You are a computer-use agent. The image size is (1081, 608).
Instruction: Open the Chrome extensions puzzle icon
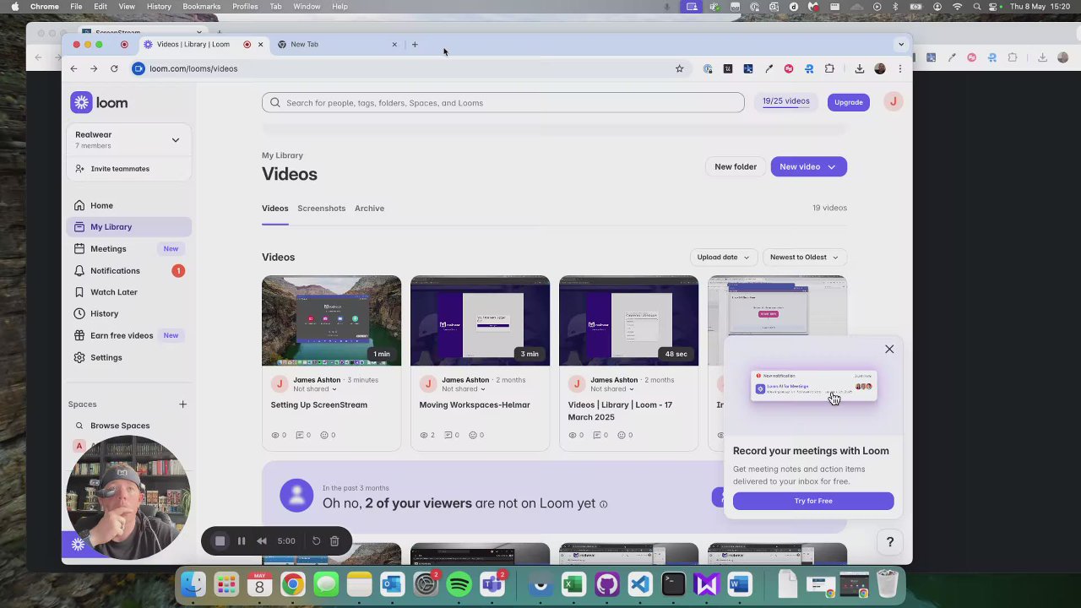(x=829, y=68)
